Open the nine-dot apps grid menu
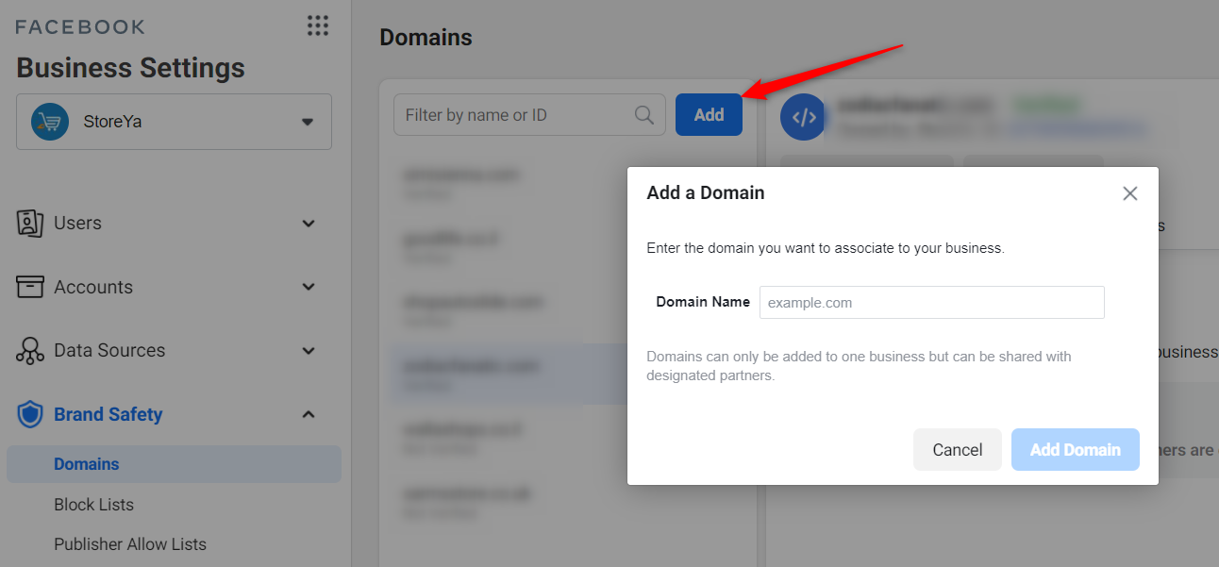This screenshot has width=1219, height=567. pyautogui.click(x=318, y=25)
